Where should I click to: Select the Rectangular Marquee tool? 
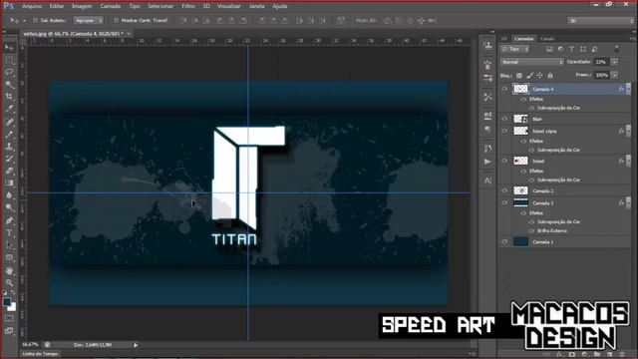9,60
